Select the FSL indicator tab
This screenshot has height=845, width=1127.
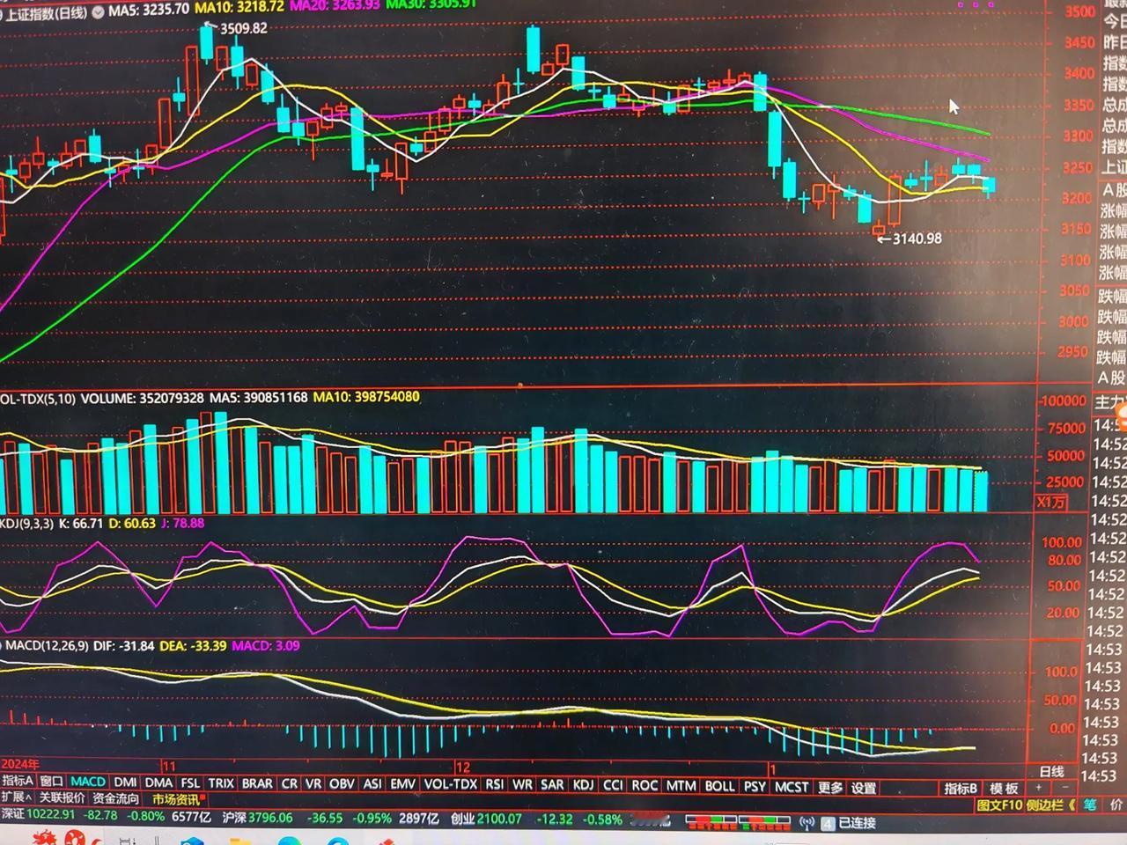point(190,783)
